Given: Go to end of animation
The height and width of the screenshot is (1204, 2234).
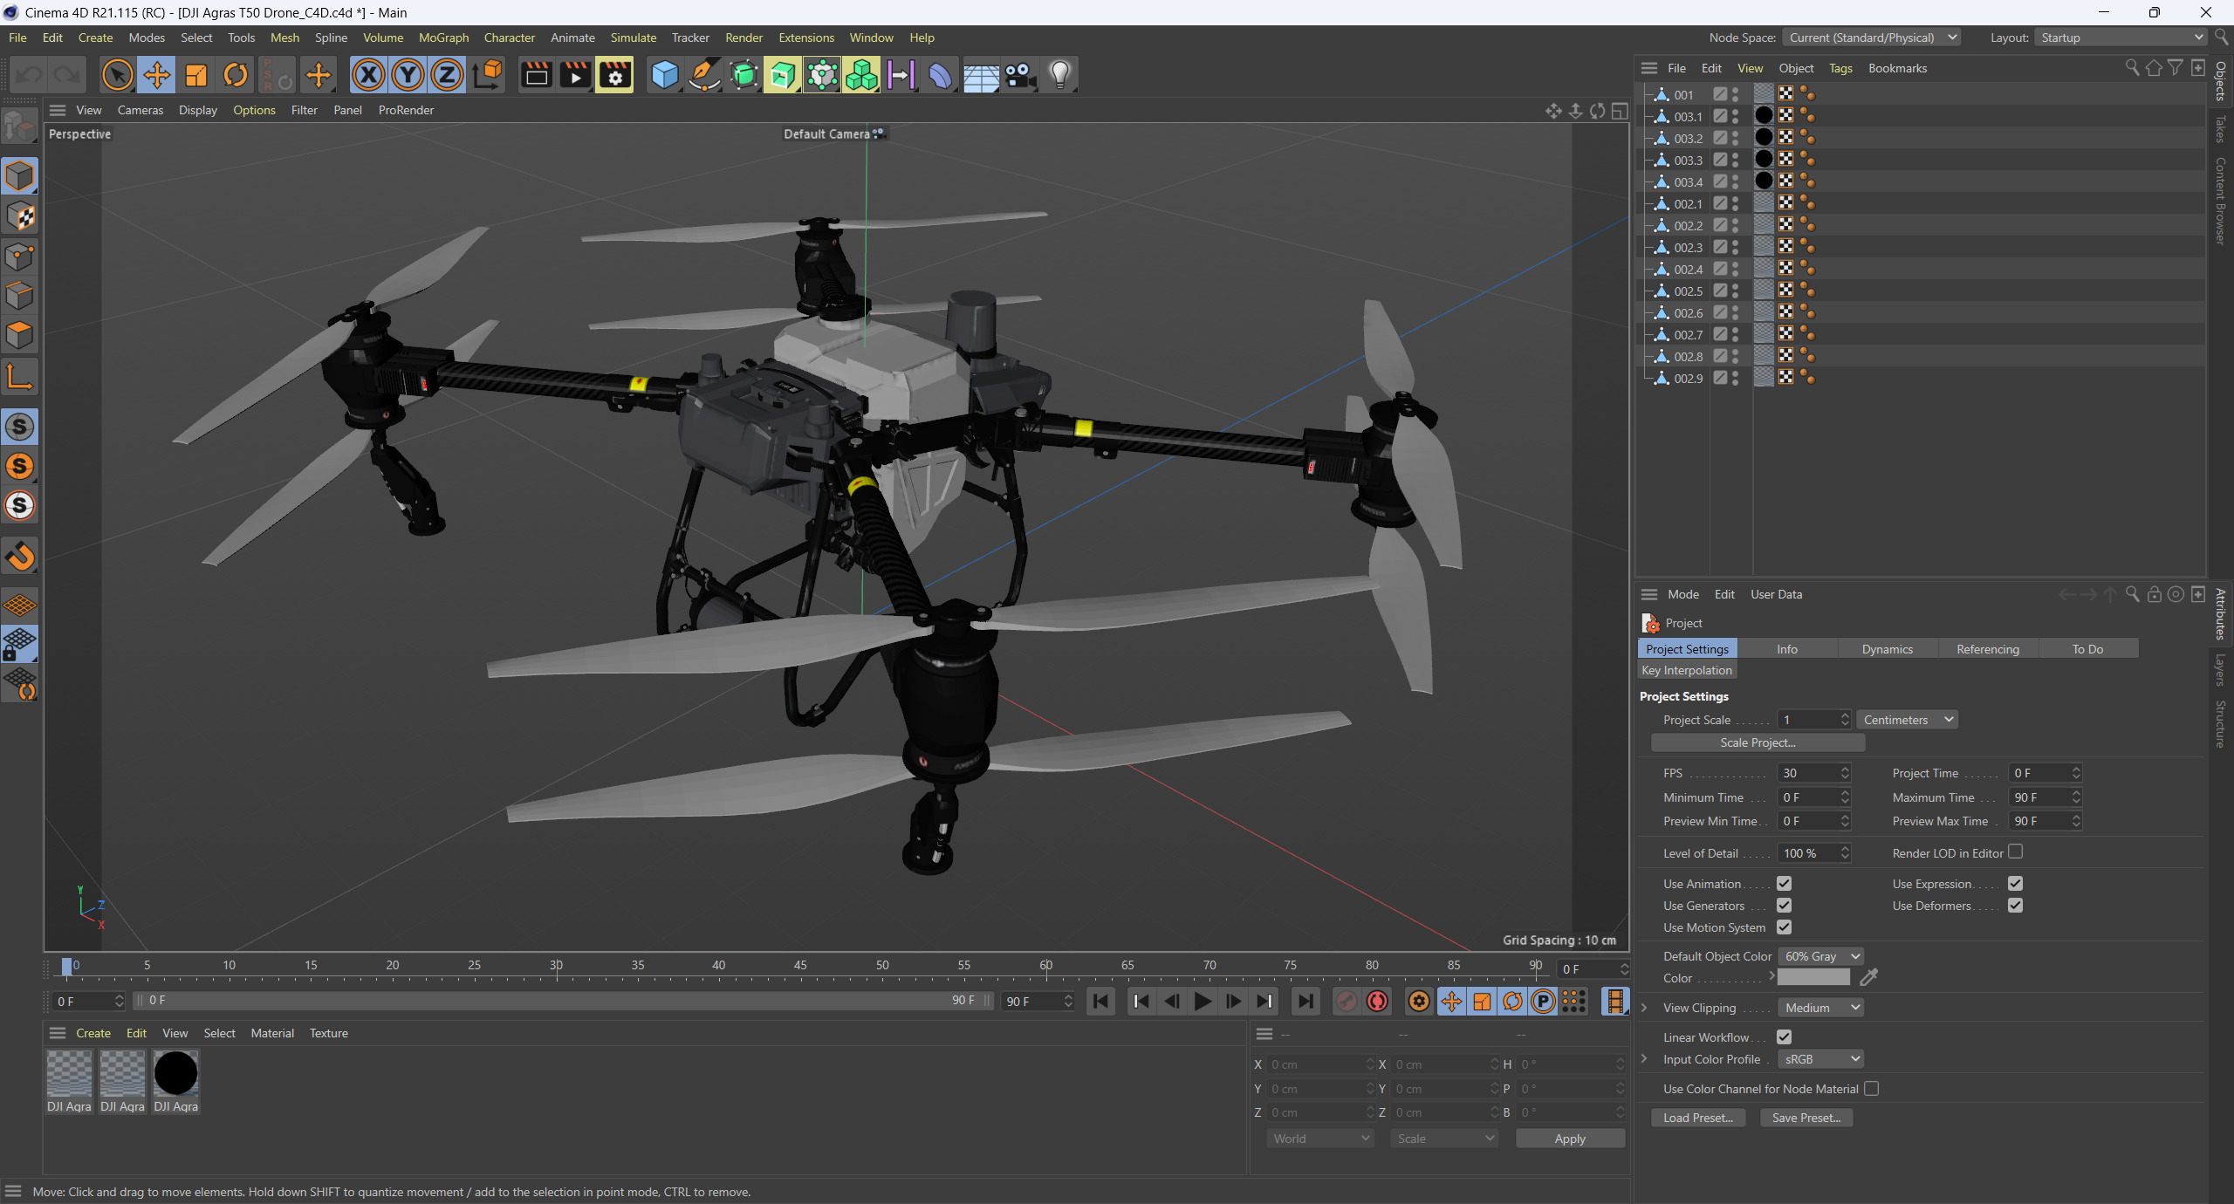Looking at the screenshot, I should point(1305,1002).
